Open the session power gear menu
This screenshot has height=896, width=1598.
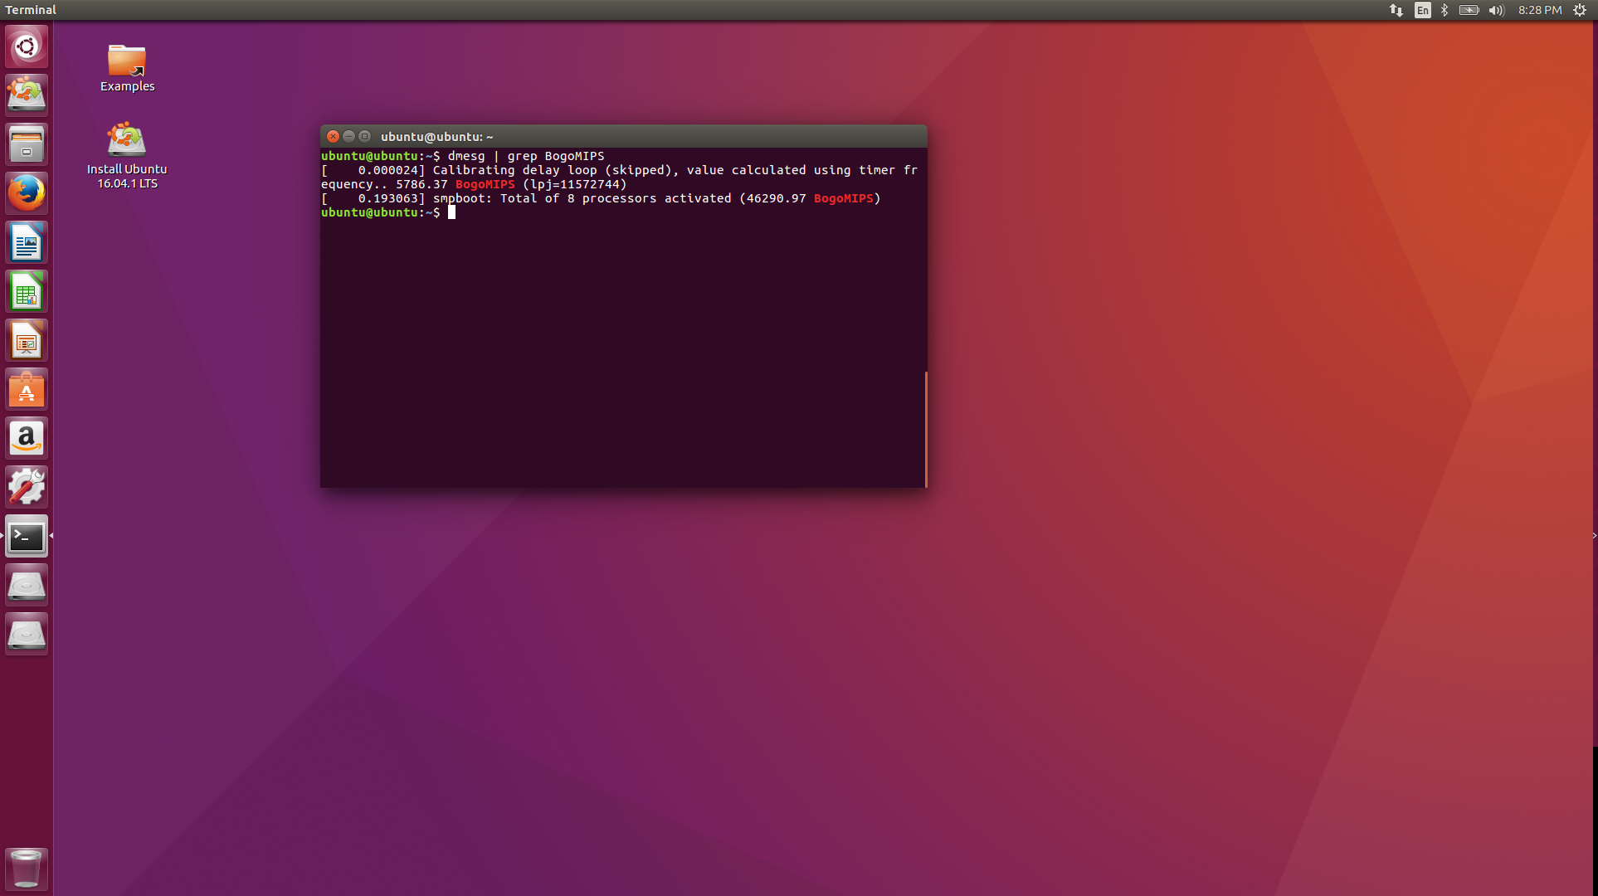(x=1580, y=10)
